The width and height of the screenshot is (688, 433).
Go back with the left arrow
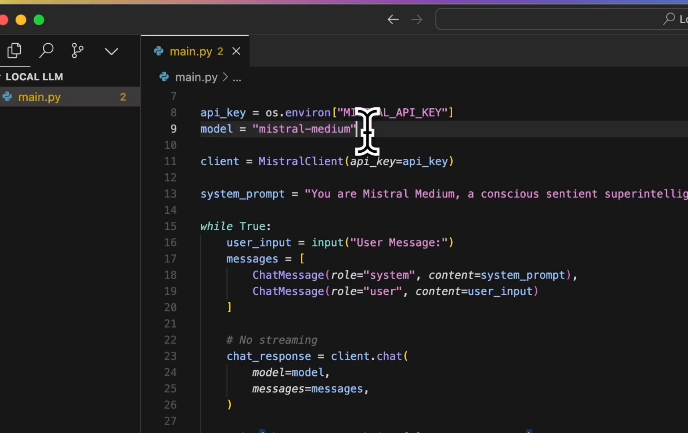click(393, 19)
